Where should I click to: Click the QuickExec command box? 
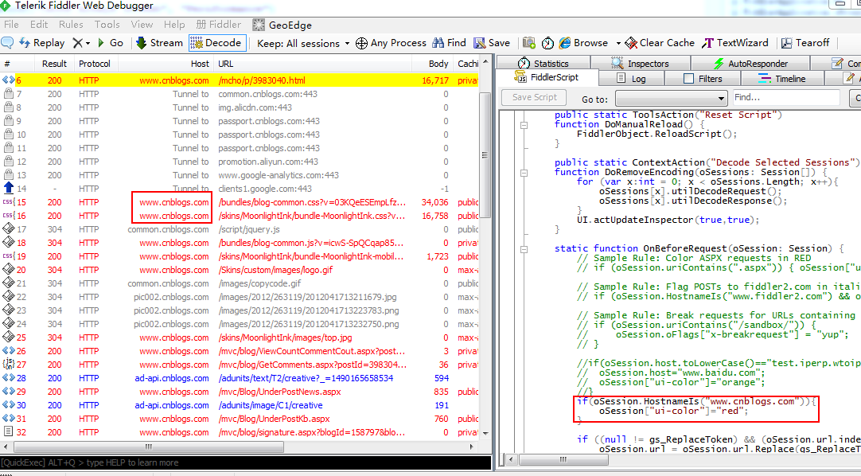pyautogui.click(x=245, y=462)
